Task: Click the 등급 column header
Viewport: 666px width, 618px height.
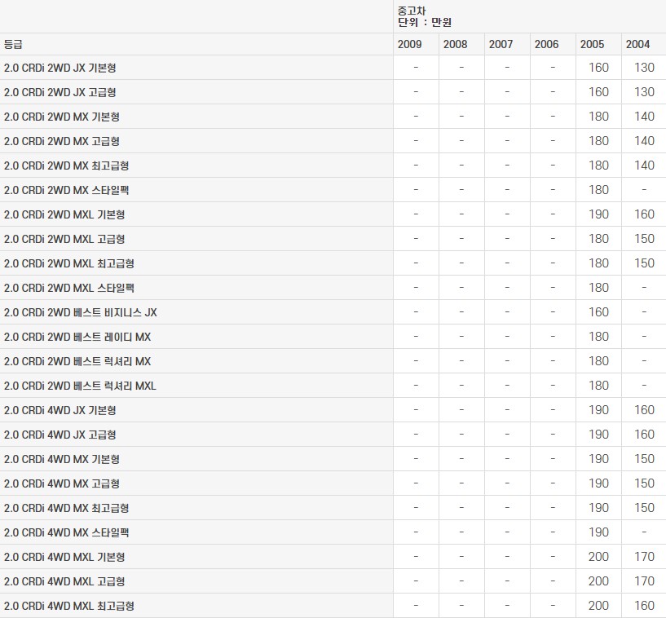Action: point(196,44)
